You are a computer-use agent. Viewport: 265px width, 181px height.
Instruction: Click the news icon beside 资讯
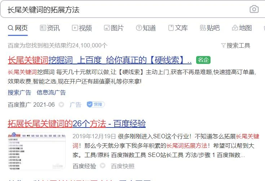tap(43, 28)
